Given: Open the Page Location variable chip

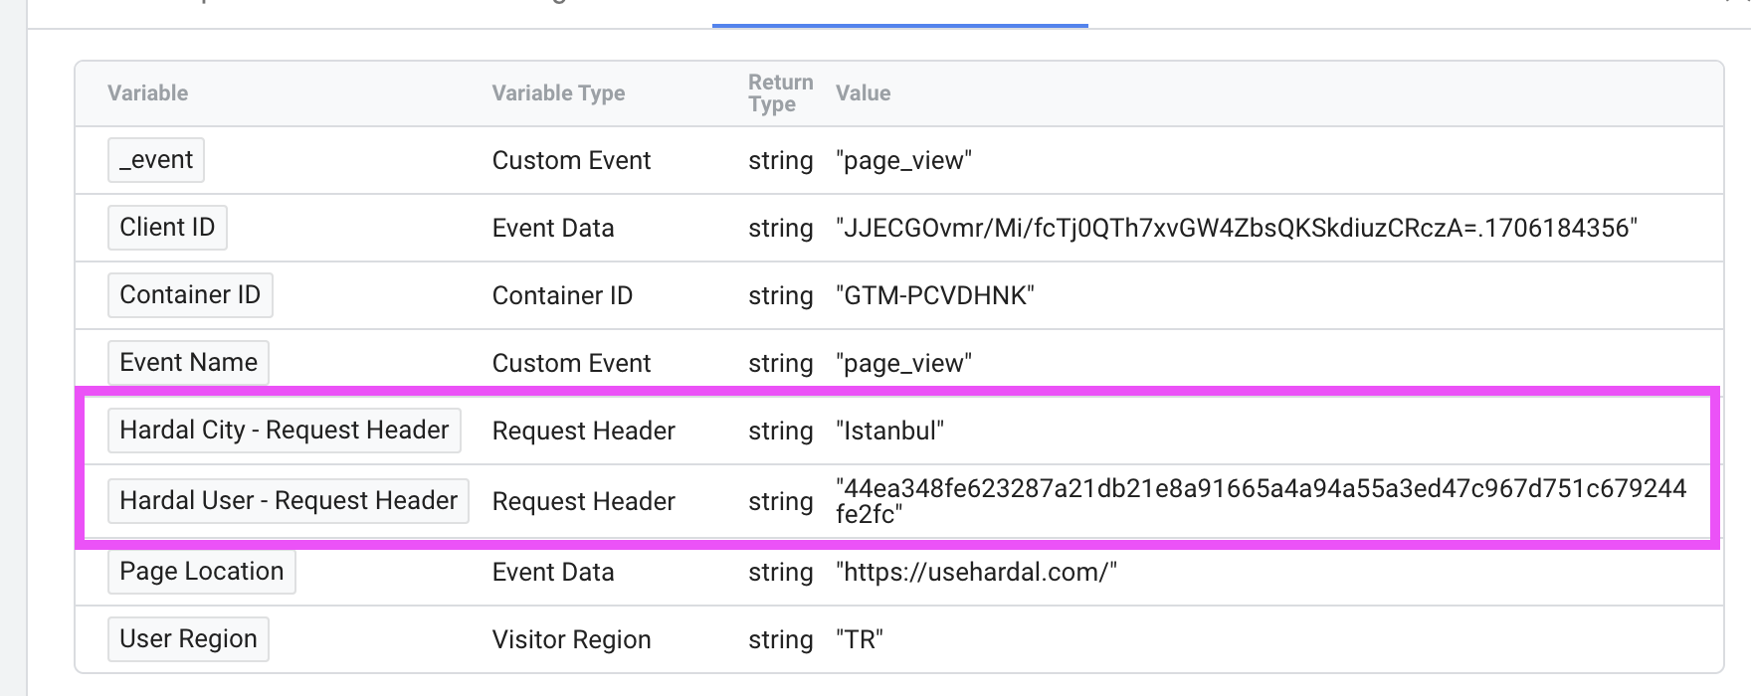Looking at the screenshot, I should (202, 572).
